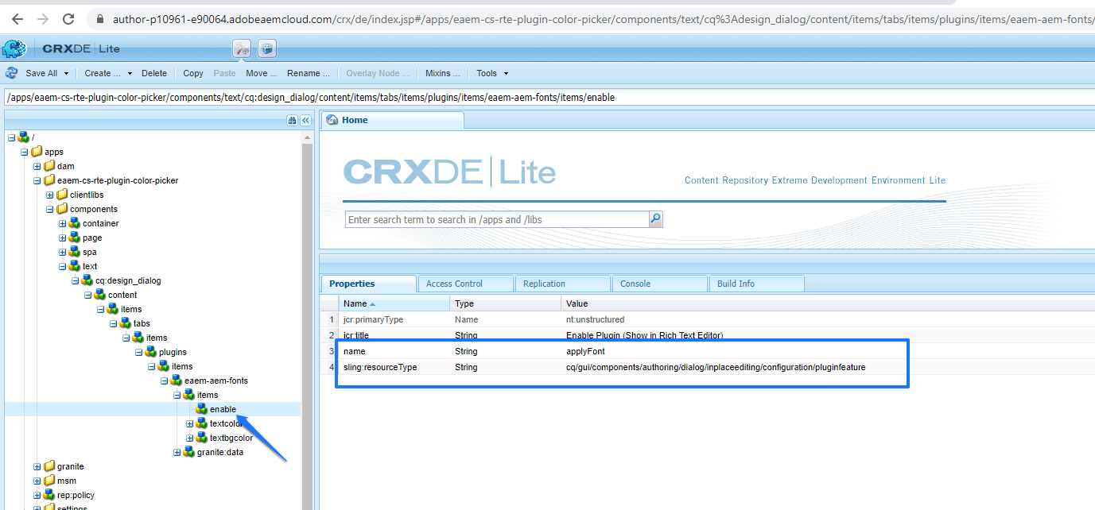Click the Rename button
This screenshot has height=510, width=1095.
[x=308, y=73]
